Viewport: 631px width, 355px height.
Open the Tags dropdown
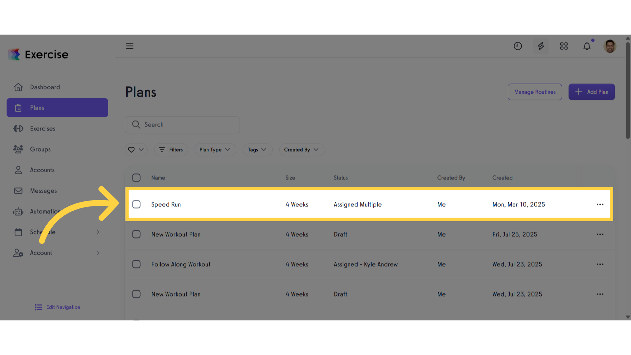click(x=258, y=150)
